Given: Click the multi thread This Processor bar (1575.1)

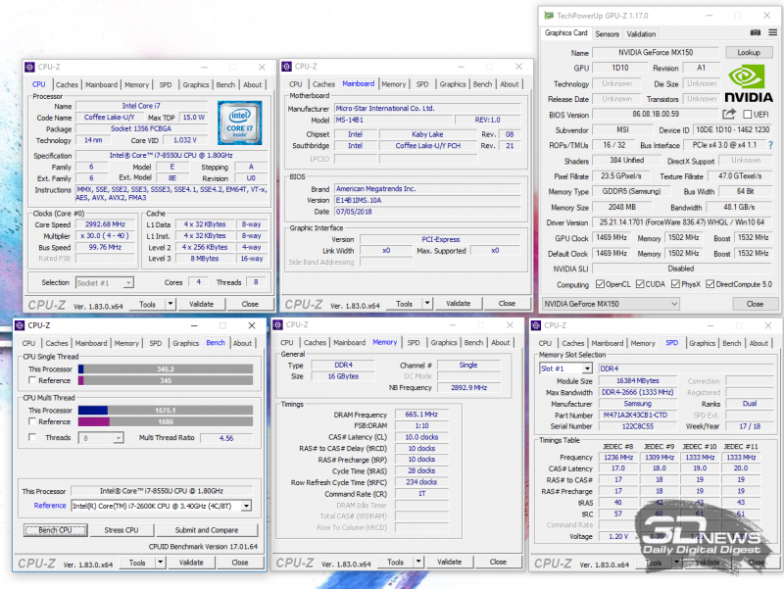Looking at the screenshot, I should click(166, 410).
